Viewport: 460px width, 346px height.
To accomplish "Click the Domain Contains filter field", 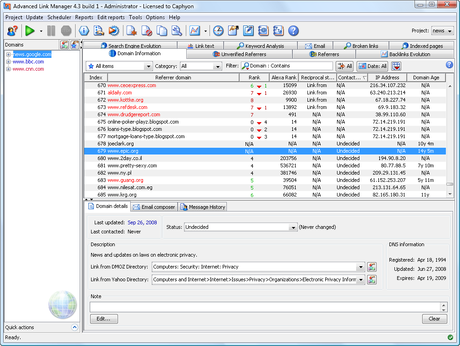I will tap(287, 66).
